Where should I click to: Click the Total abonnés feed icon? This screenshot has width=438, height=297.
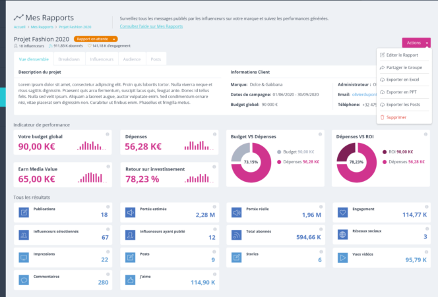[x=237, y=235]
